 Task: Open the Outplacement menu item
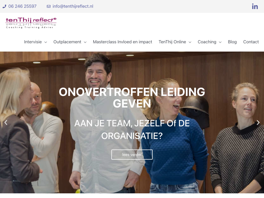coord(67,42)
